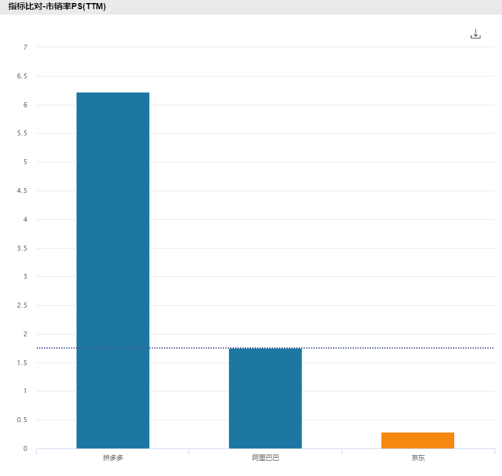Click the y-axis value 3.5
Image resolution: width=502 pixels, height=476 pixels.
(22, 248)
